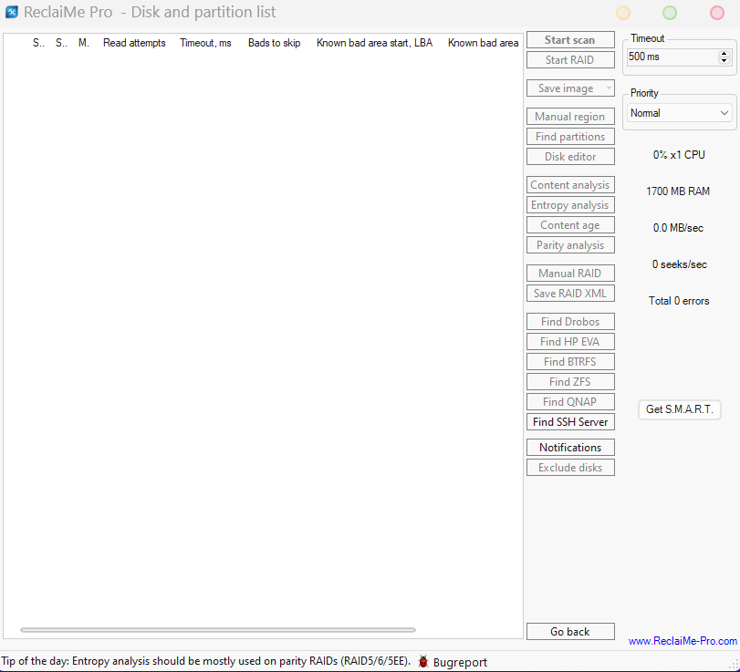The height and width of the screenshot is (672, 740).
Task: Click the Manual region button
Action: coord(570,117)
